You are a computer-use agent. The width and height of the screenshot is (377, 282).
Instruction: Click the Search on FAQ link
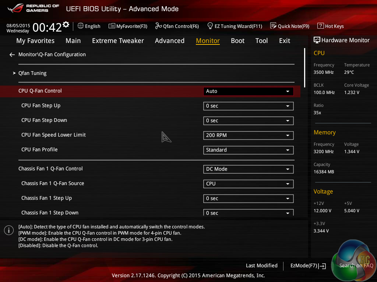(356, 266)
